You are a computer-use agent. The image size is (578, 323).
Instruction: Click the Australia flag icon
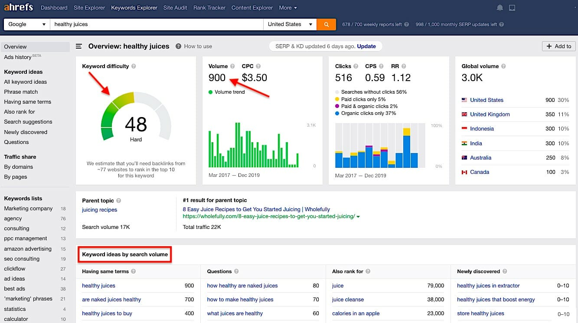click(x=464, y=158)
